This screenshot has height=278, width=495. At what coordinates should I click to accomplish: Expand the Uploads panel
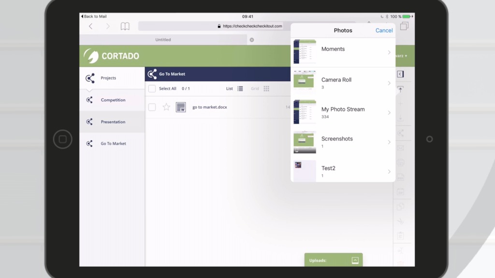355,260
